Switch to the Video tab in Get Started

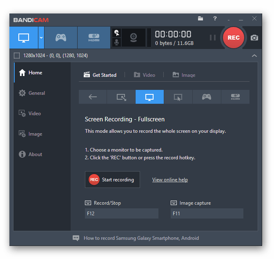(145, 75)
